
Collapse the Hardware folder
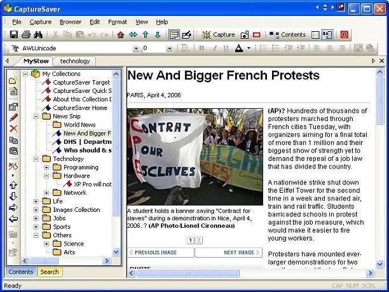coord(46,176)
